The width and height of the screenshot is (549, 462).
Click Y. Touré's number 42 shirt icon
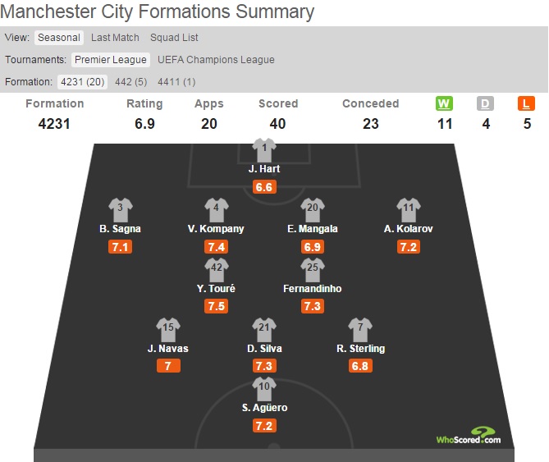point(217,269)
